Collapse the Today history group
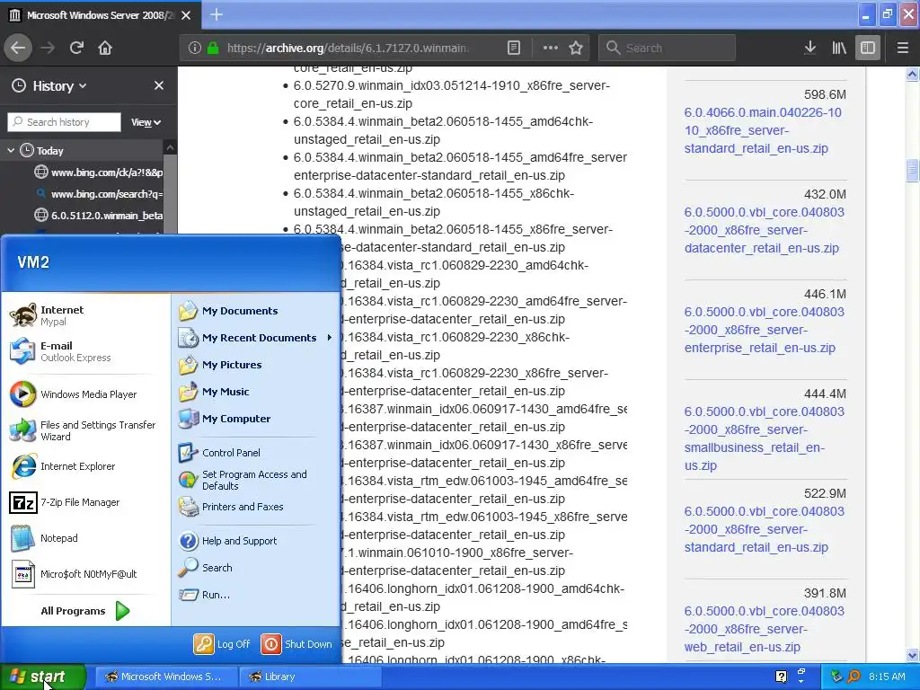This screenshot has height=690, width=920. 11,151
